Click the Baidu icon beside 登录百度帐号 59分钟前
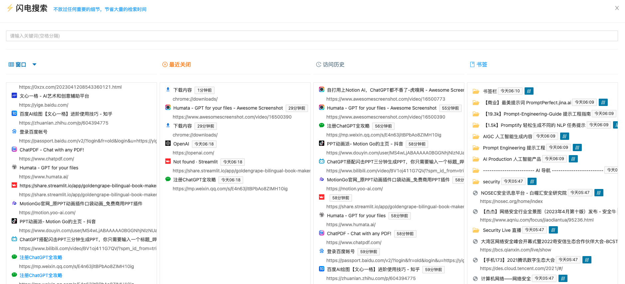The image size is (625, 284). coord(322,251)
